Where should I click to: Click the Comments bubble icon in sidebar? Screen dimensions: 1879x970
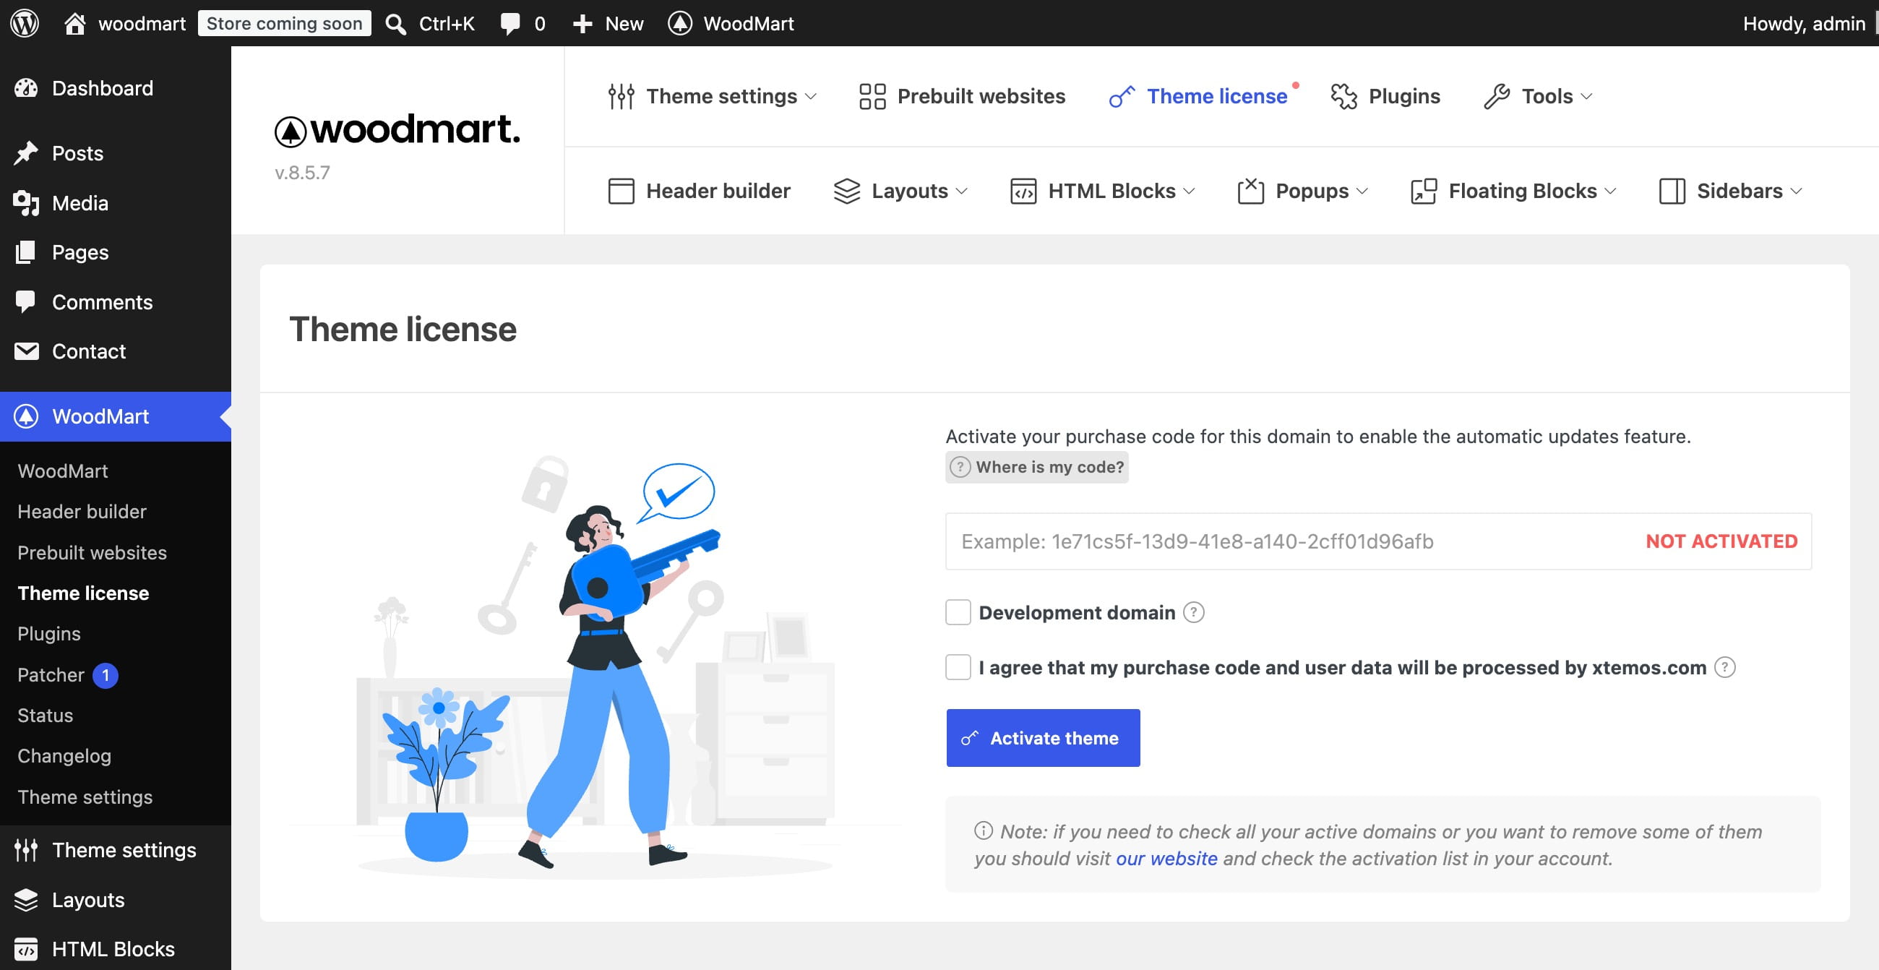(25, 302)
